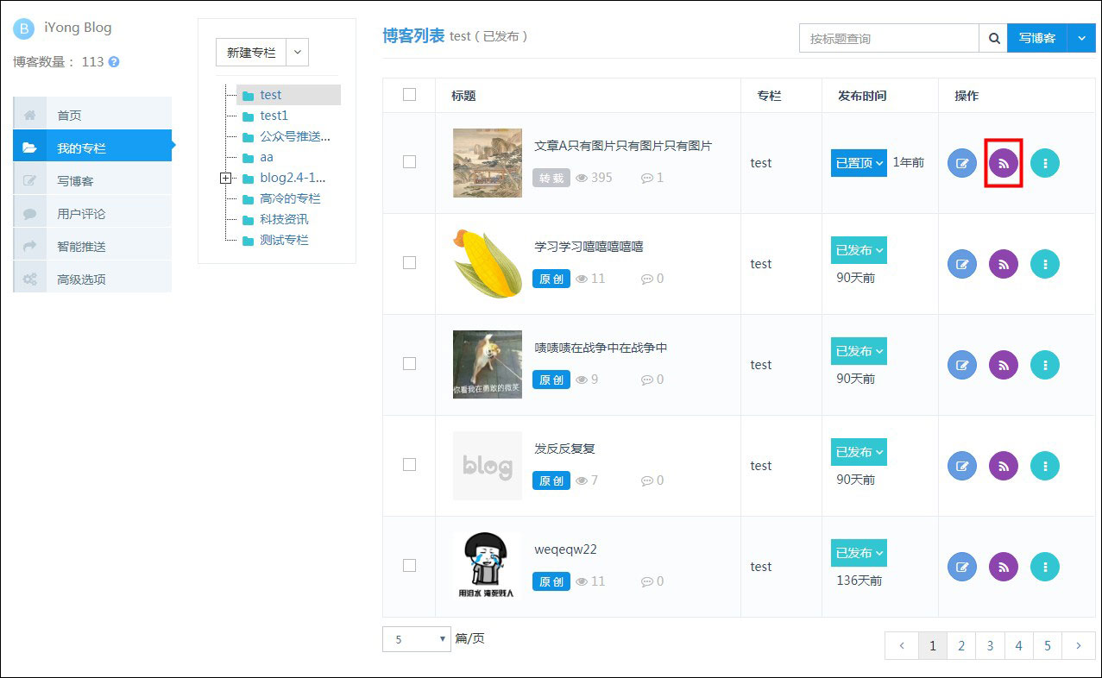This screenshot has height=678, width=1102.
Task: Open more options for weqeqw22 row
Action: (x=1045, y=567)
